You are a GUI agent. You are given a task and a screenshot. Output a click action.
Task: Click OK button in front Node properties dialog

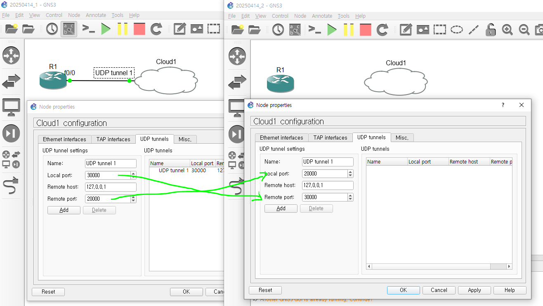(x=404, y=290)
